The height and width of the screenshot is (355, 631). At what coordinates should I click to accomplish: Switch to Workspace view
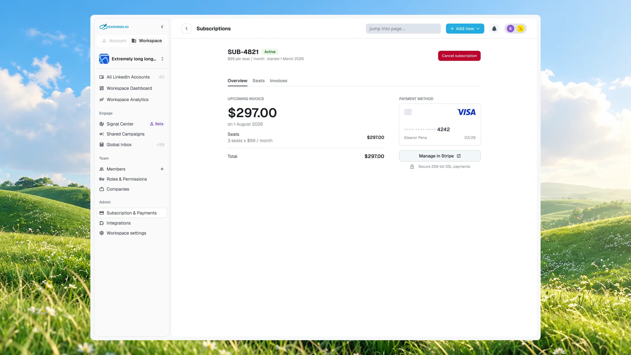[x=147, y=41]
